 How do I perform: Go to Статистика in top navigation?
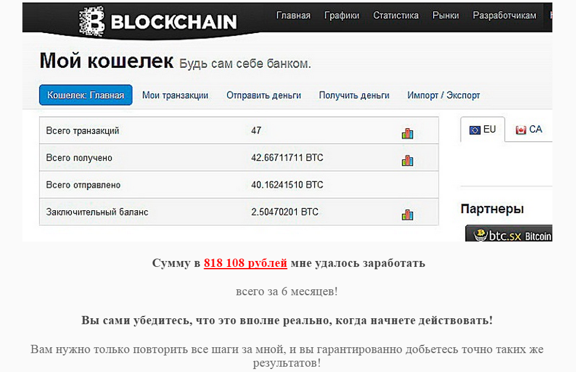[396, 15]
